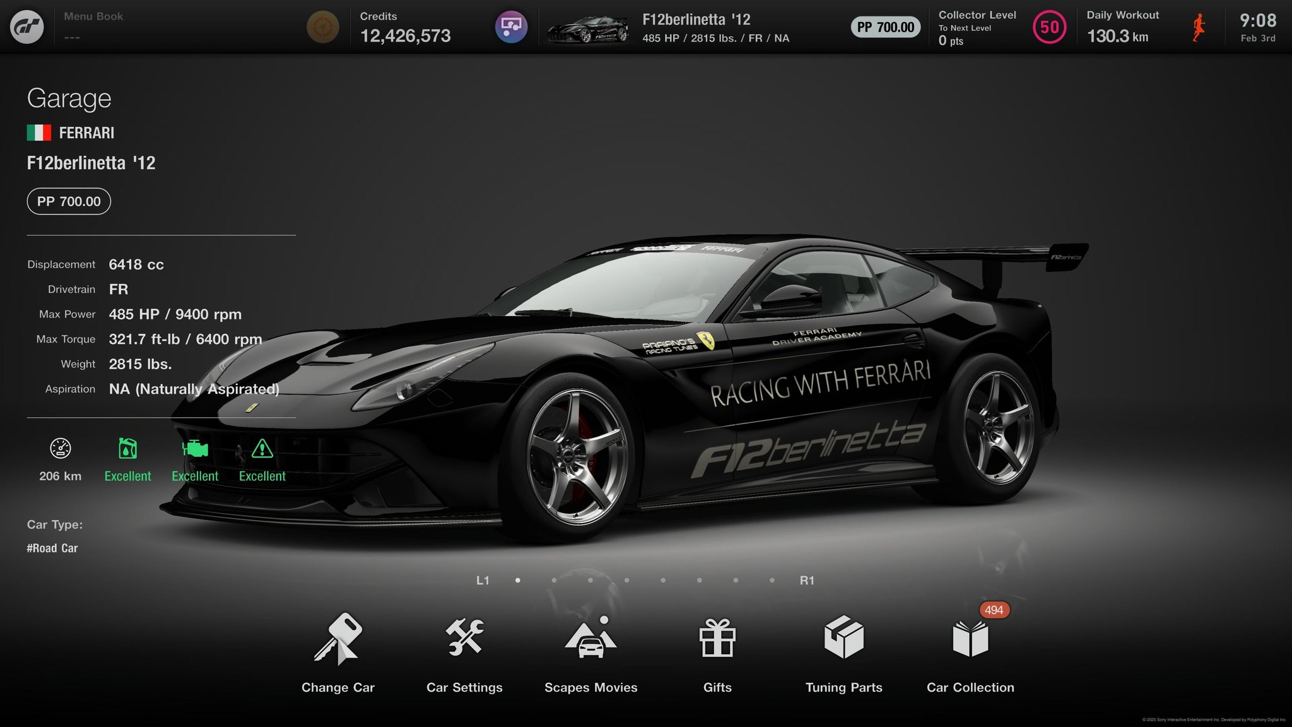Click the To Next Level 0 pts text
The width and height of the screenshot is (1292, 727).
pos(965,35)
